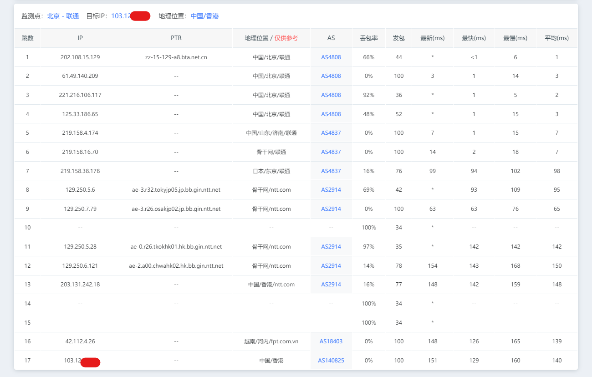Viewport: 592px width, 377px height.
Task: Open AS4808 link in the 125.33.186.65 row
Action: [331, 114]
